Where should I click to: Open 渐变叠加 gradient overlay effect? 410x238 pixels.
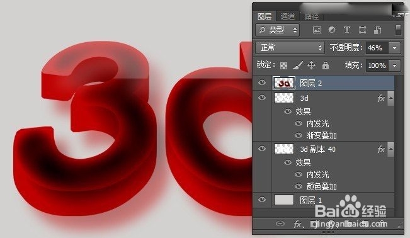322,136
